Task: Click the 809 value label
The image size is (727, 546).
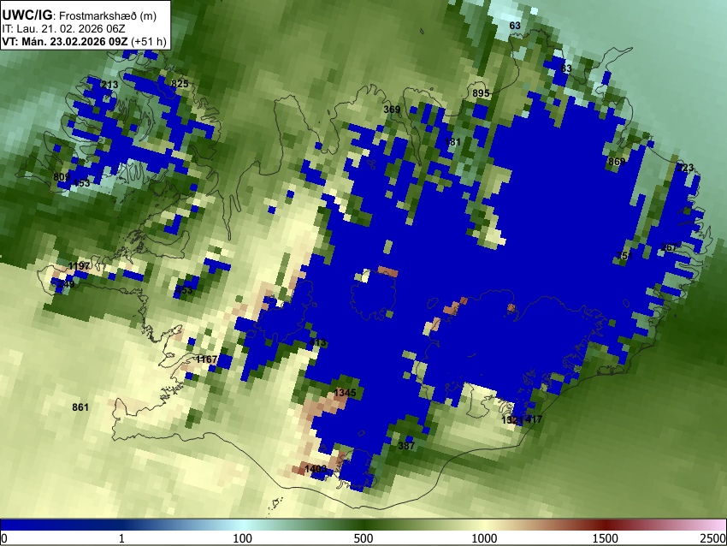Action: click(x=62, y=177)
